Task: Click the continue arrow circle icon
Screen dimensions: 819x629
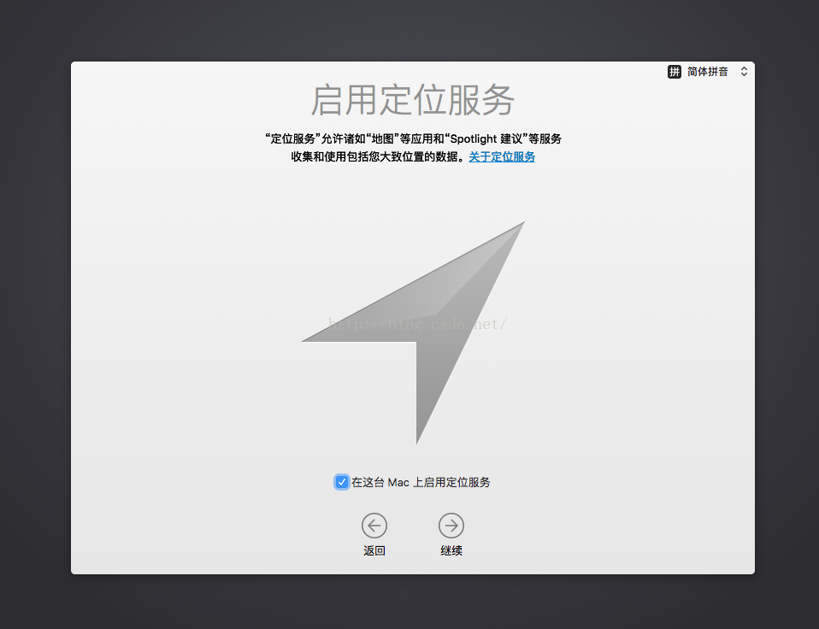Action: (451, 525)
